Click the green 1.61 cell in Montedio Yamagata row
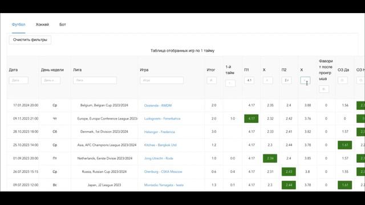 (x=344, y=185)
